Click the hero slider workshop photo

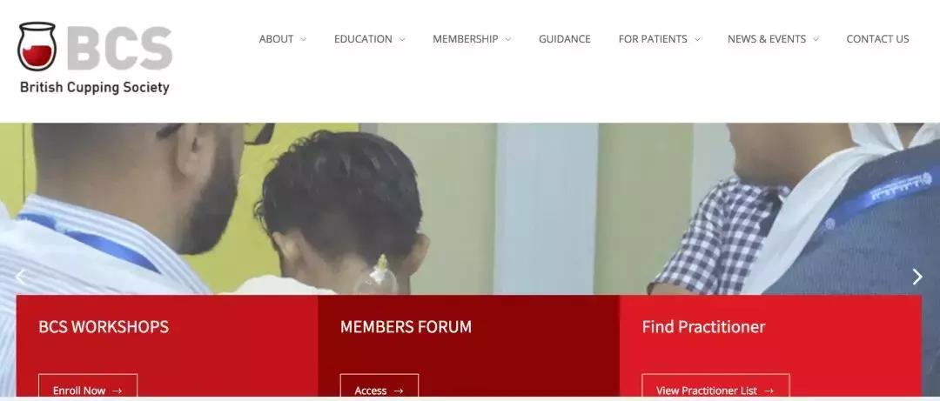click(x=470, y=209)
